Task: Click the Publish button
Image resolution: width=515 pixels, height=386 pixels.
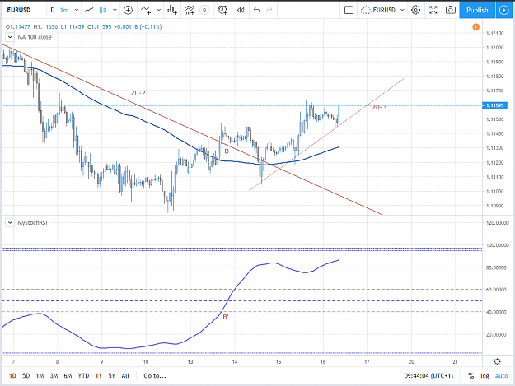Action: click(x=477, y=10)
